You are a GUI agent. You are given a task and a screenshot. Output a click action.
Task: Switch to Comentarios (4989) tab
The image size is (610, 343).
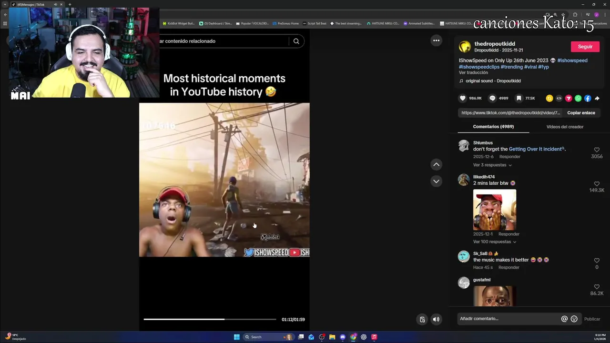point(493,127)
